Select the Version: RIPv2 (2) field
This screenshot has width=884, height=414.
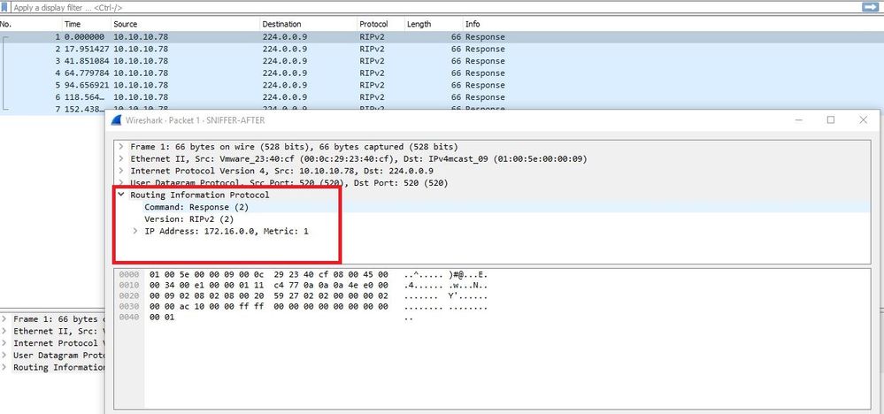pos(188,219)
